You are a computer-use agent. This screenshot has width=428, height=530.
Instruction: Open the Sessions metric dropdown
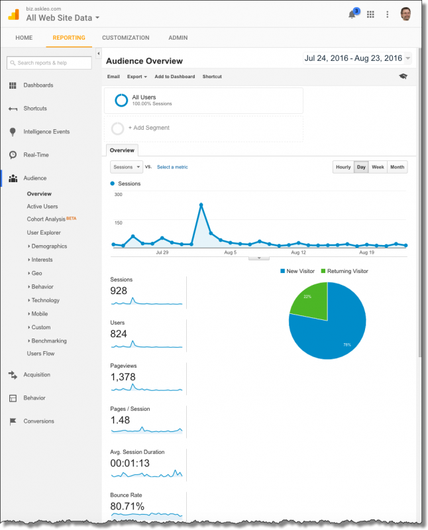(x=127, y=167)
